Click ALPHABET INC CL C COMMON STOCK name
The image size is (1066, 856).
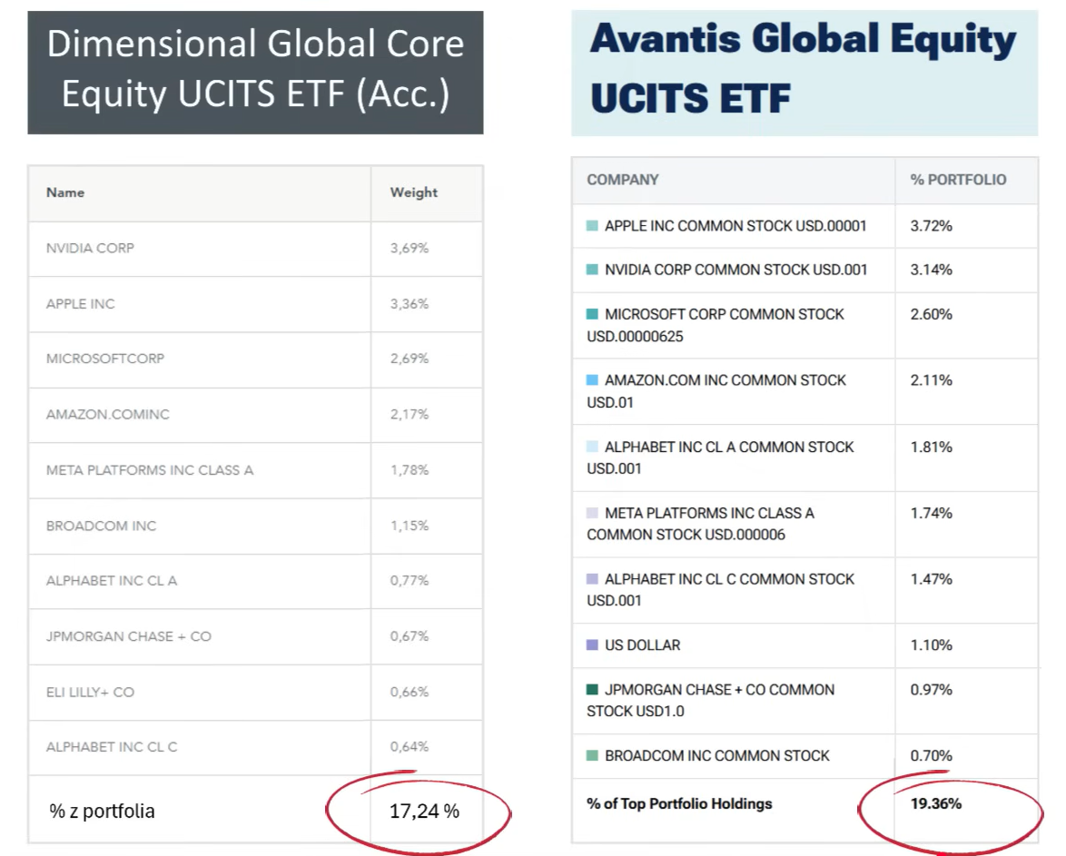[x=721, y=589]
